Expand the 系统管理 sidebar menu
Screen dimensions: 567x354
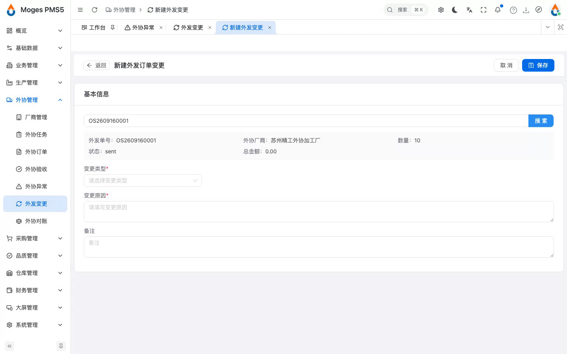[35, 325]
